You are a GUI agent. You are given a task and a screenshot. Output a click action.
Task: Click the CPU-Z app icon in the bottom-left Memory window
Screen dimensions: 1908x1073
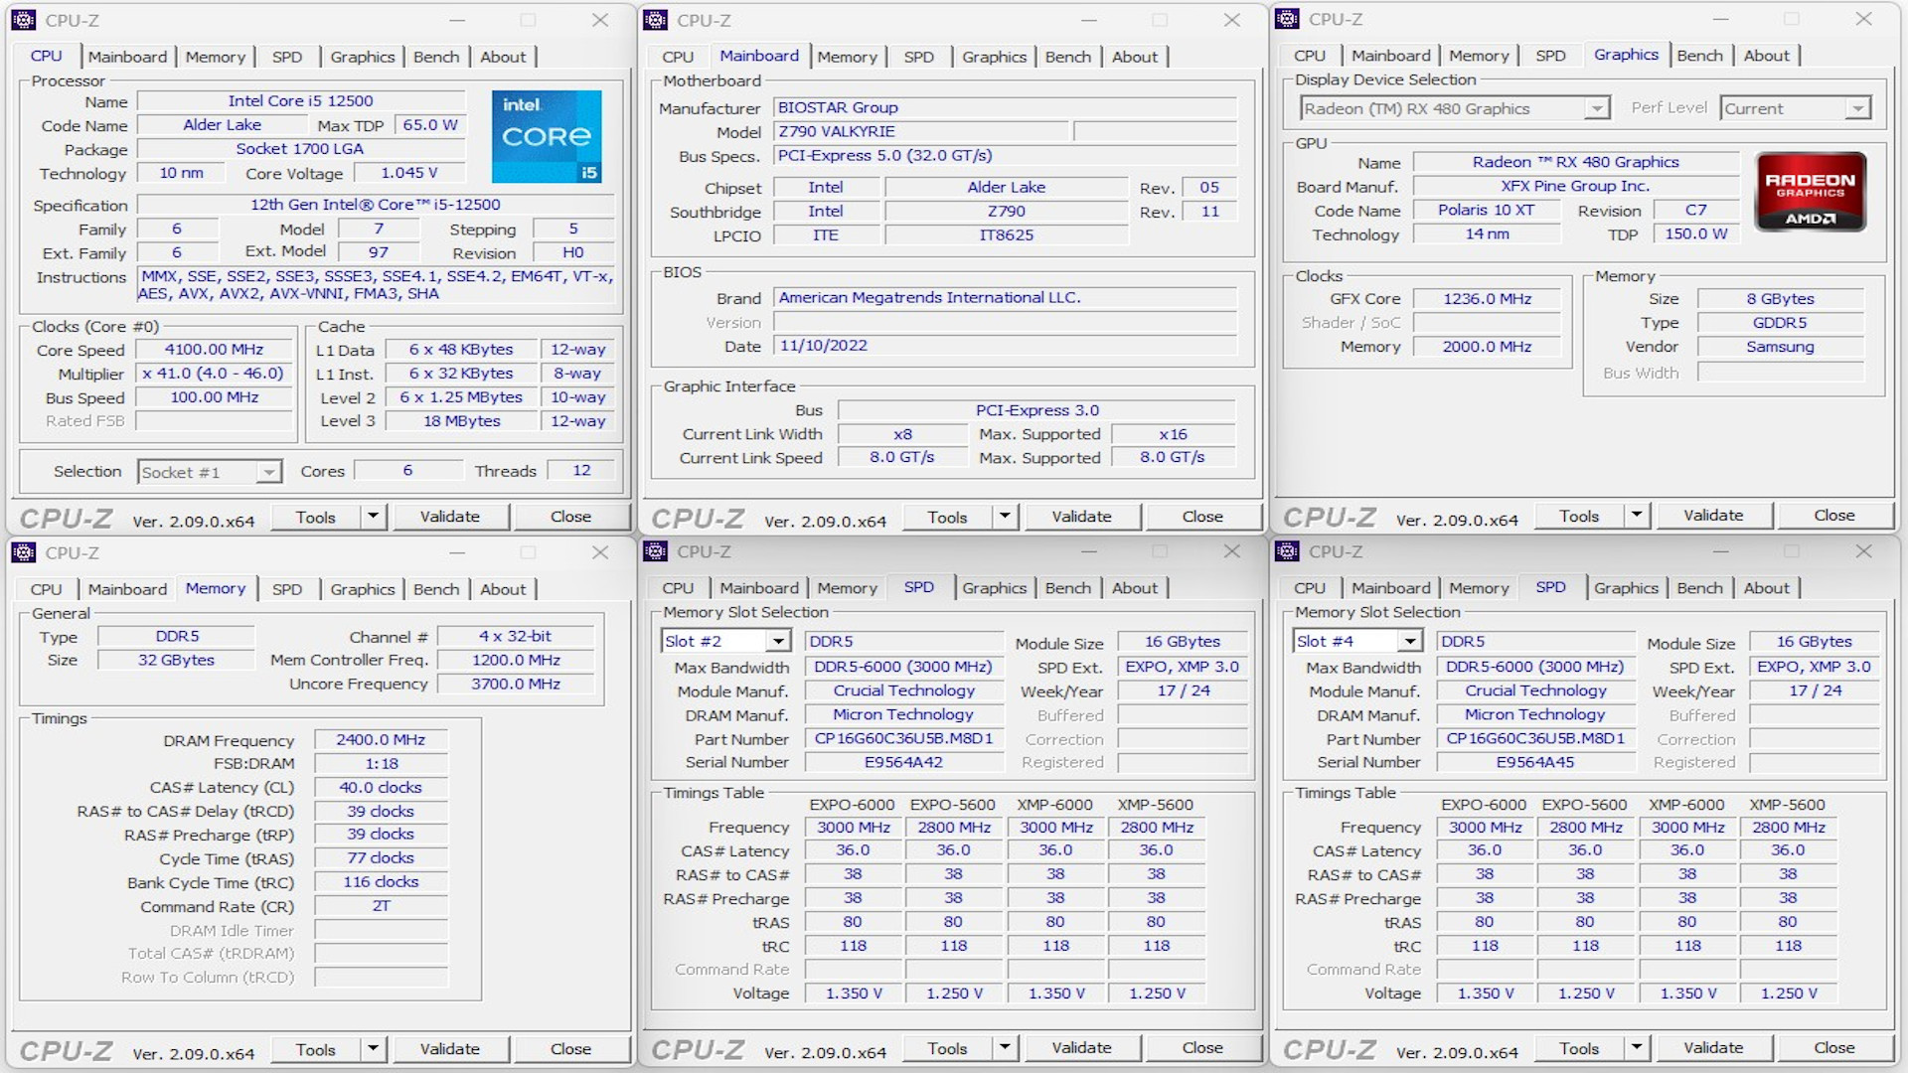(24, 552)
